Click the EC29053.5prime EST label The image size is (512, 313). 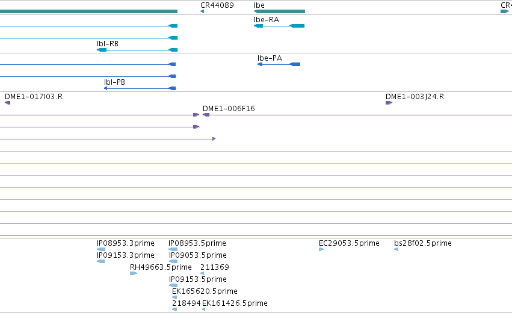(x=349, y=243)
